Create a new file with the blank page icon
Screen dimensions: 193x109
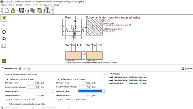click(7, 10)
